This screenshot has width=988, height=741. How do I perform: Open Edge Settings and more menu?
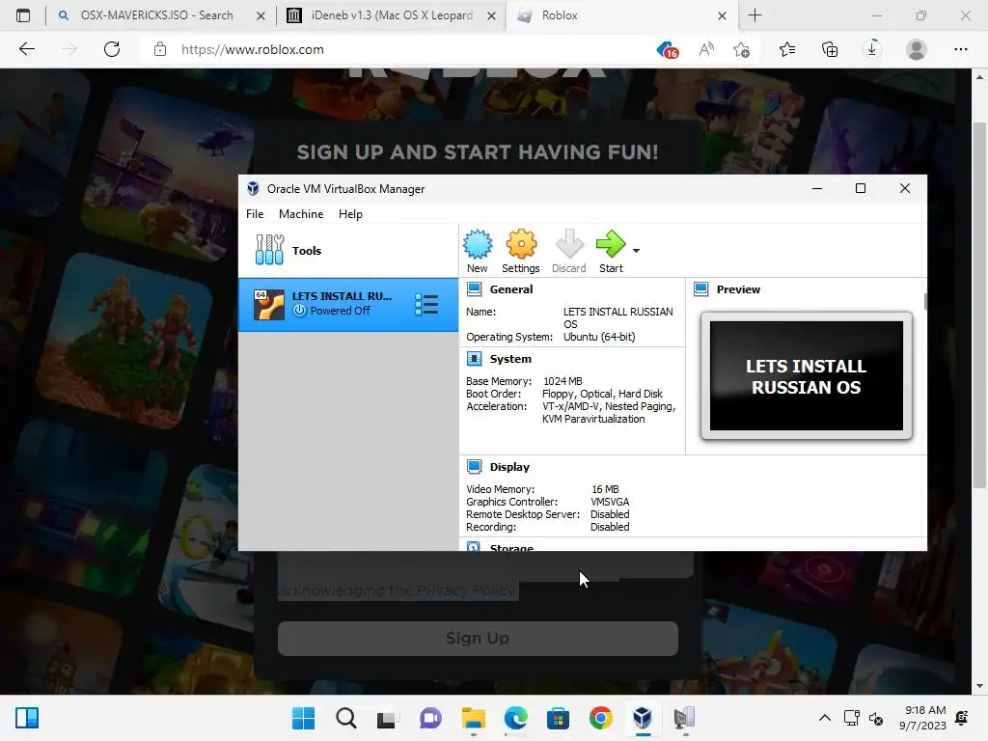pos(960,49)
